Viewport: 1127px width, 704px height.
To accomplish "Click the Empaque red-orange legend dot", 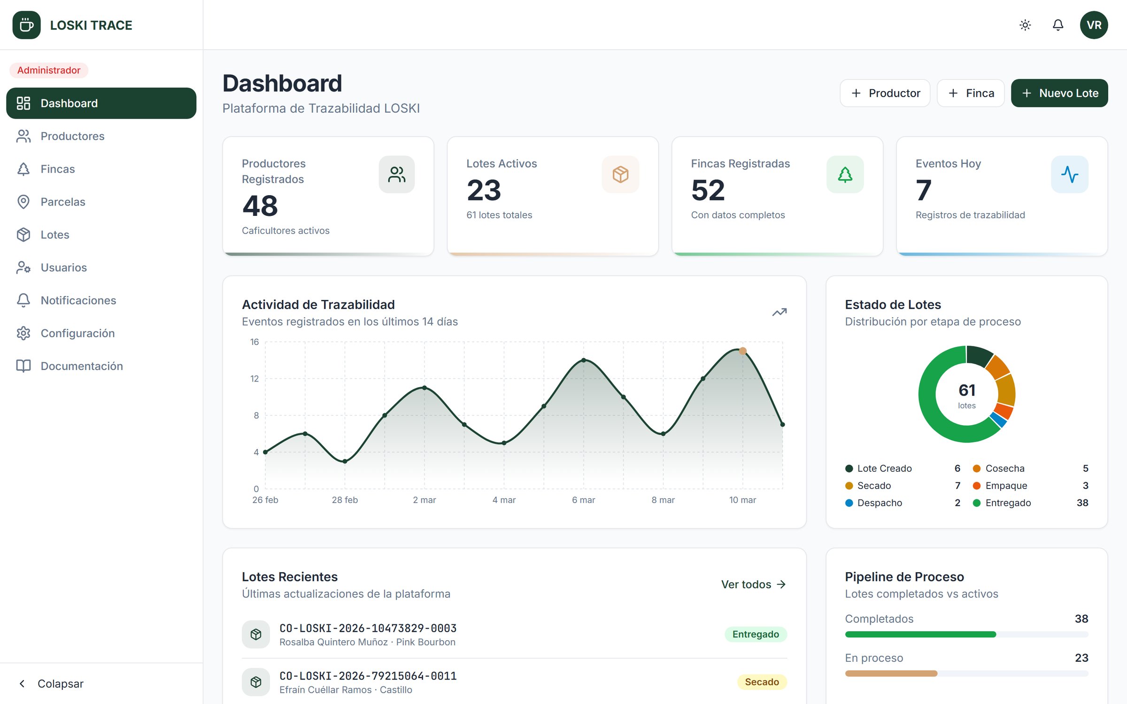I will tap(977, 486).
